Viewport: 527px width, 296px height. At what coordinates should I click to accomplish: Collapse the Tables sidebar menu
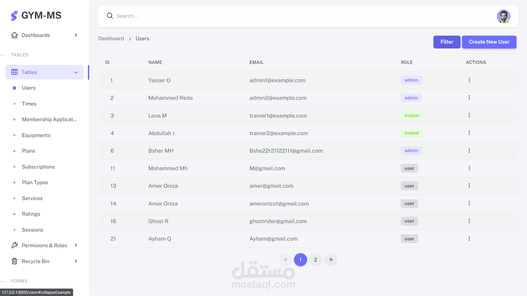coord(76,72)
